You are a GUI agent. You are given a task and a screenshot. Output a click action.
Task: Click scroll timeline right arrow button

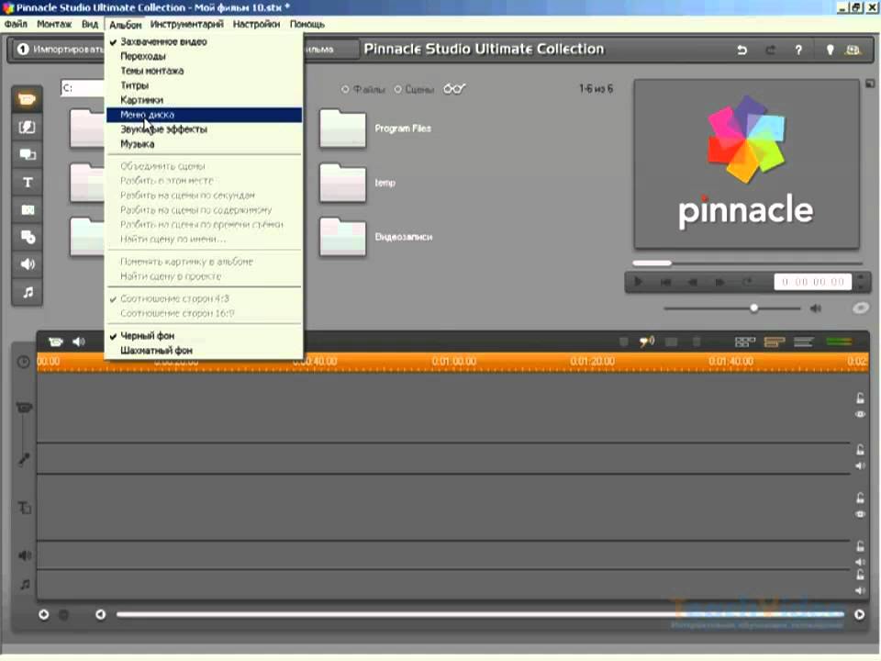(x=859, y=614)
